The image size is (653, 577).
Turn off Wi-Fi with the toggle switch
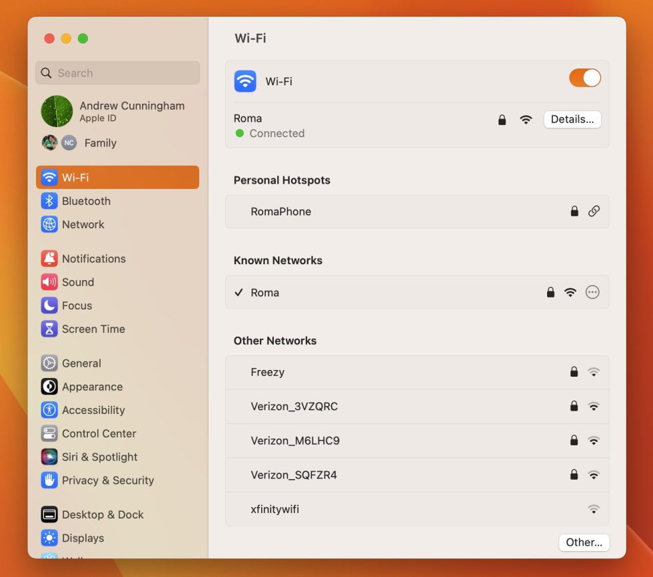[x=584, y=78]
